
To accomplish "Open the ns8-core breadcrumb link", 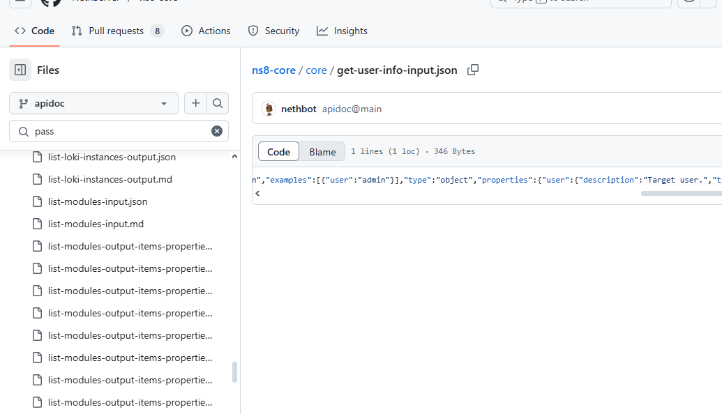I will tap(273, 70).
